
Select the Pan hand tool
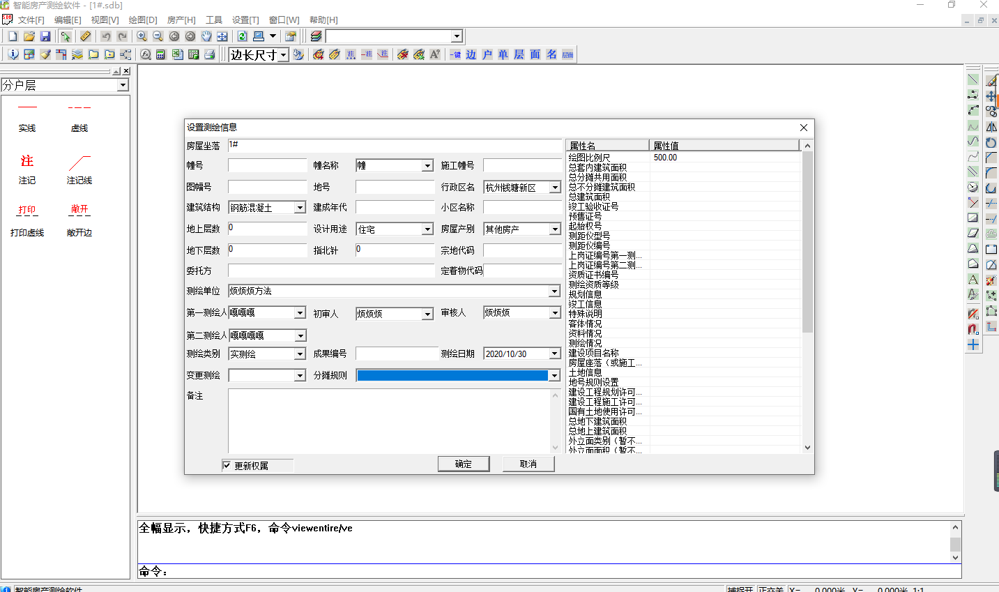206,36
